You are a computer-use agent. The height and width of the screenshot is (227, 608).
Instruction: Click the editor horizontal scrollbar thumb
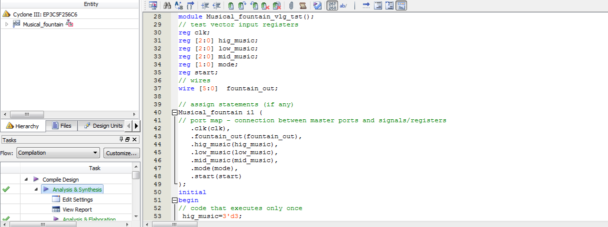coord(174,224)
